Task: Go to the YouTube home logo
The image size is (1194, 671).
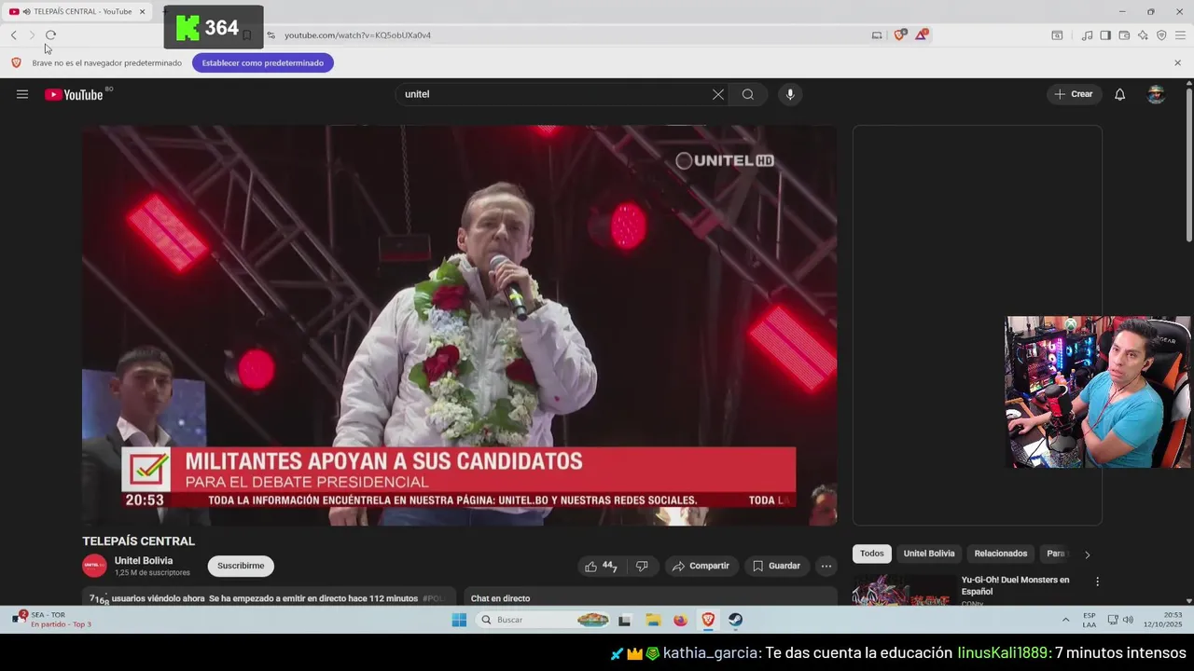Action: point(74,94)
